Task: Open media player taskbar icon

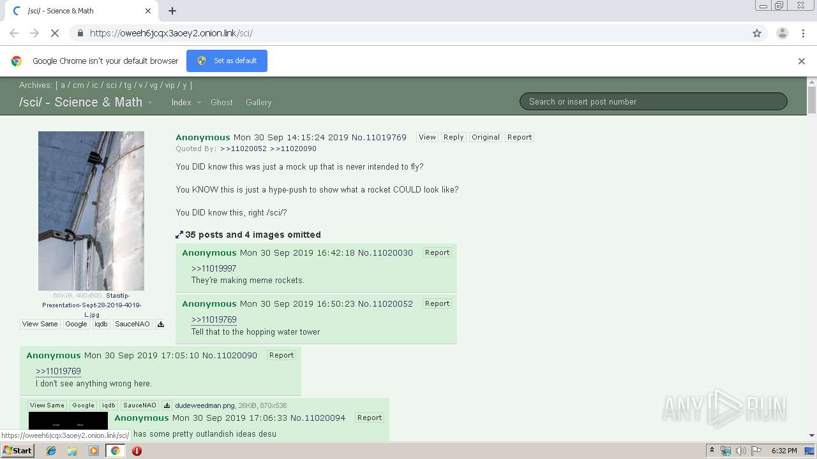Action: 94,451
